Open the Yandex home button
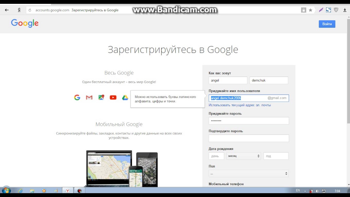This screenshot has height=197, width=350. coord(19,10)
